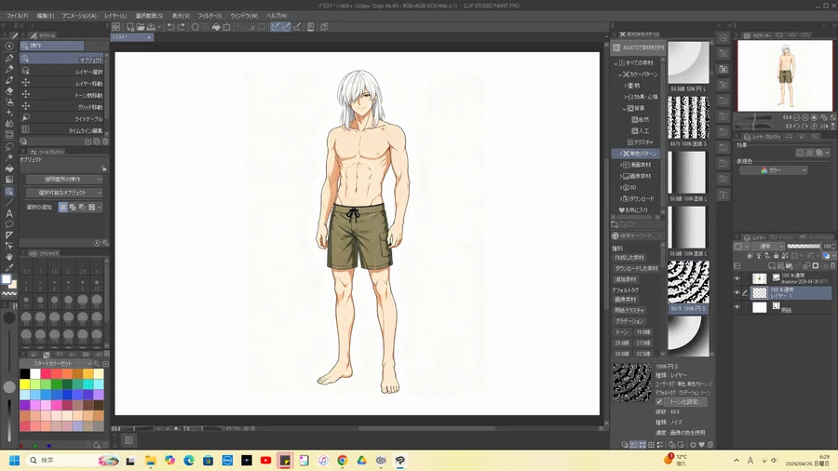Toggle the トーン化設定 checkbox
Screen dimensions: 838x471
659,401
